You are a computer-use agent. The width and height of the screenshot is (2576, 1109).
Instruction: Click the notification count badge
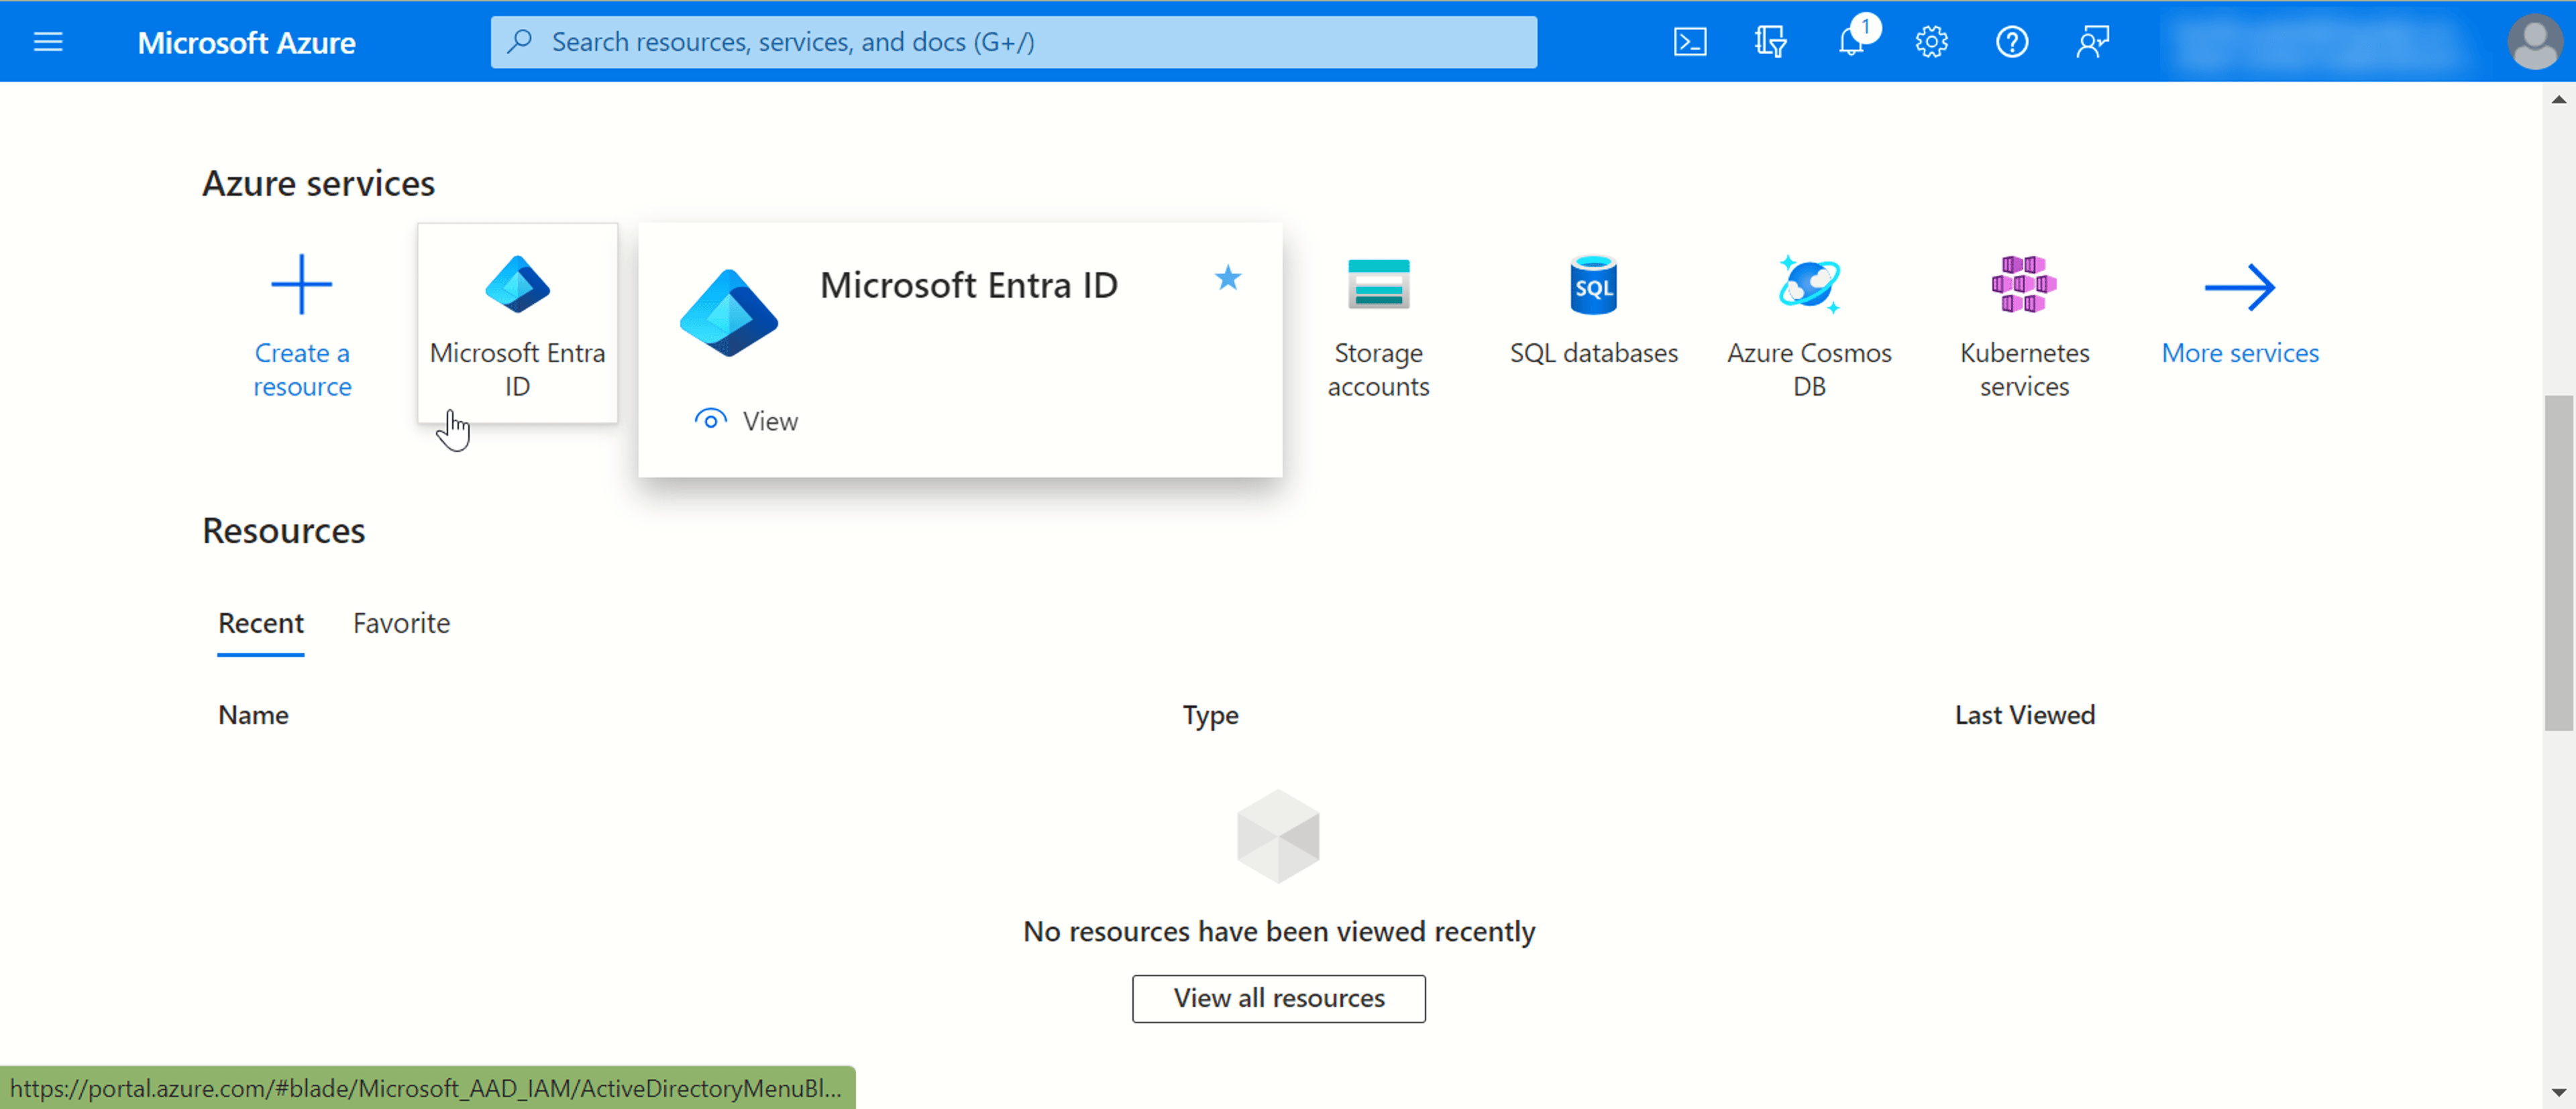click(1865, 27)
